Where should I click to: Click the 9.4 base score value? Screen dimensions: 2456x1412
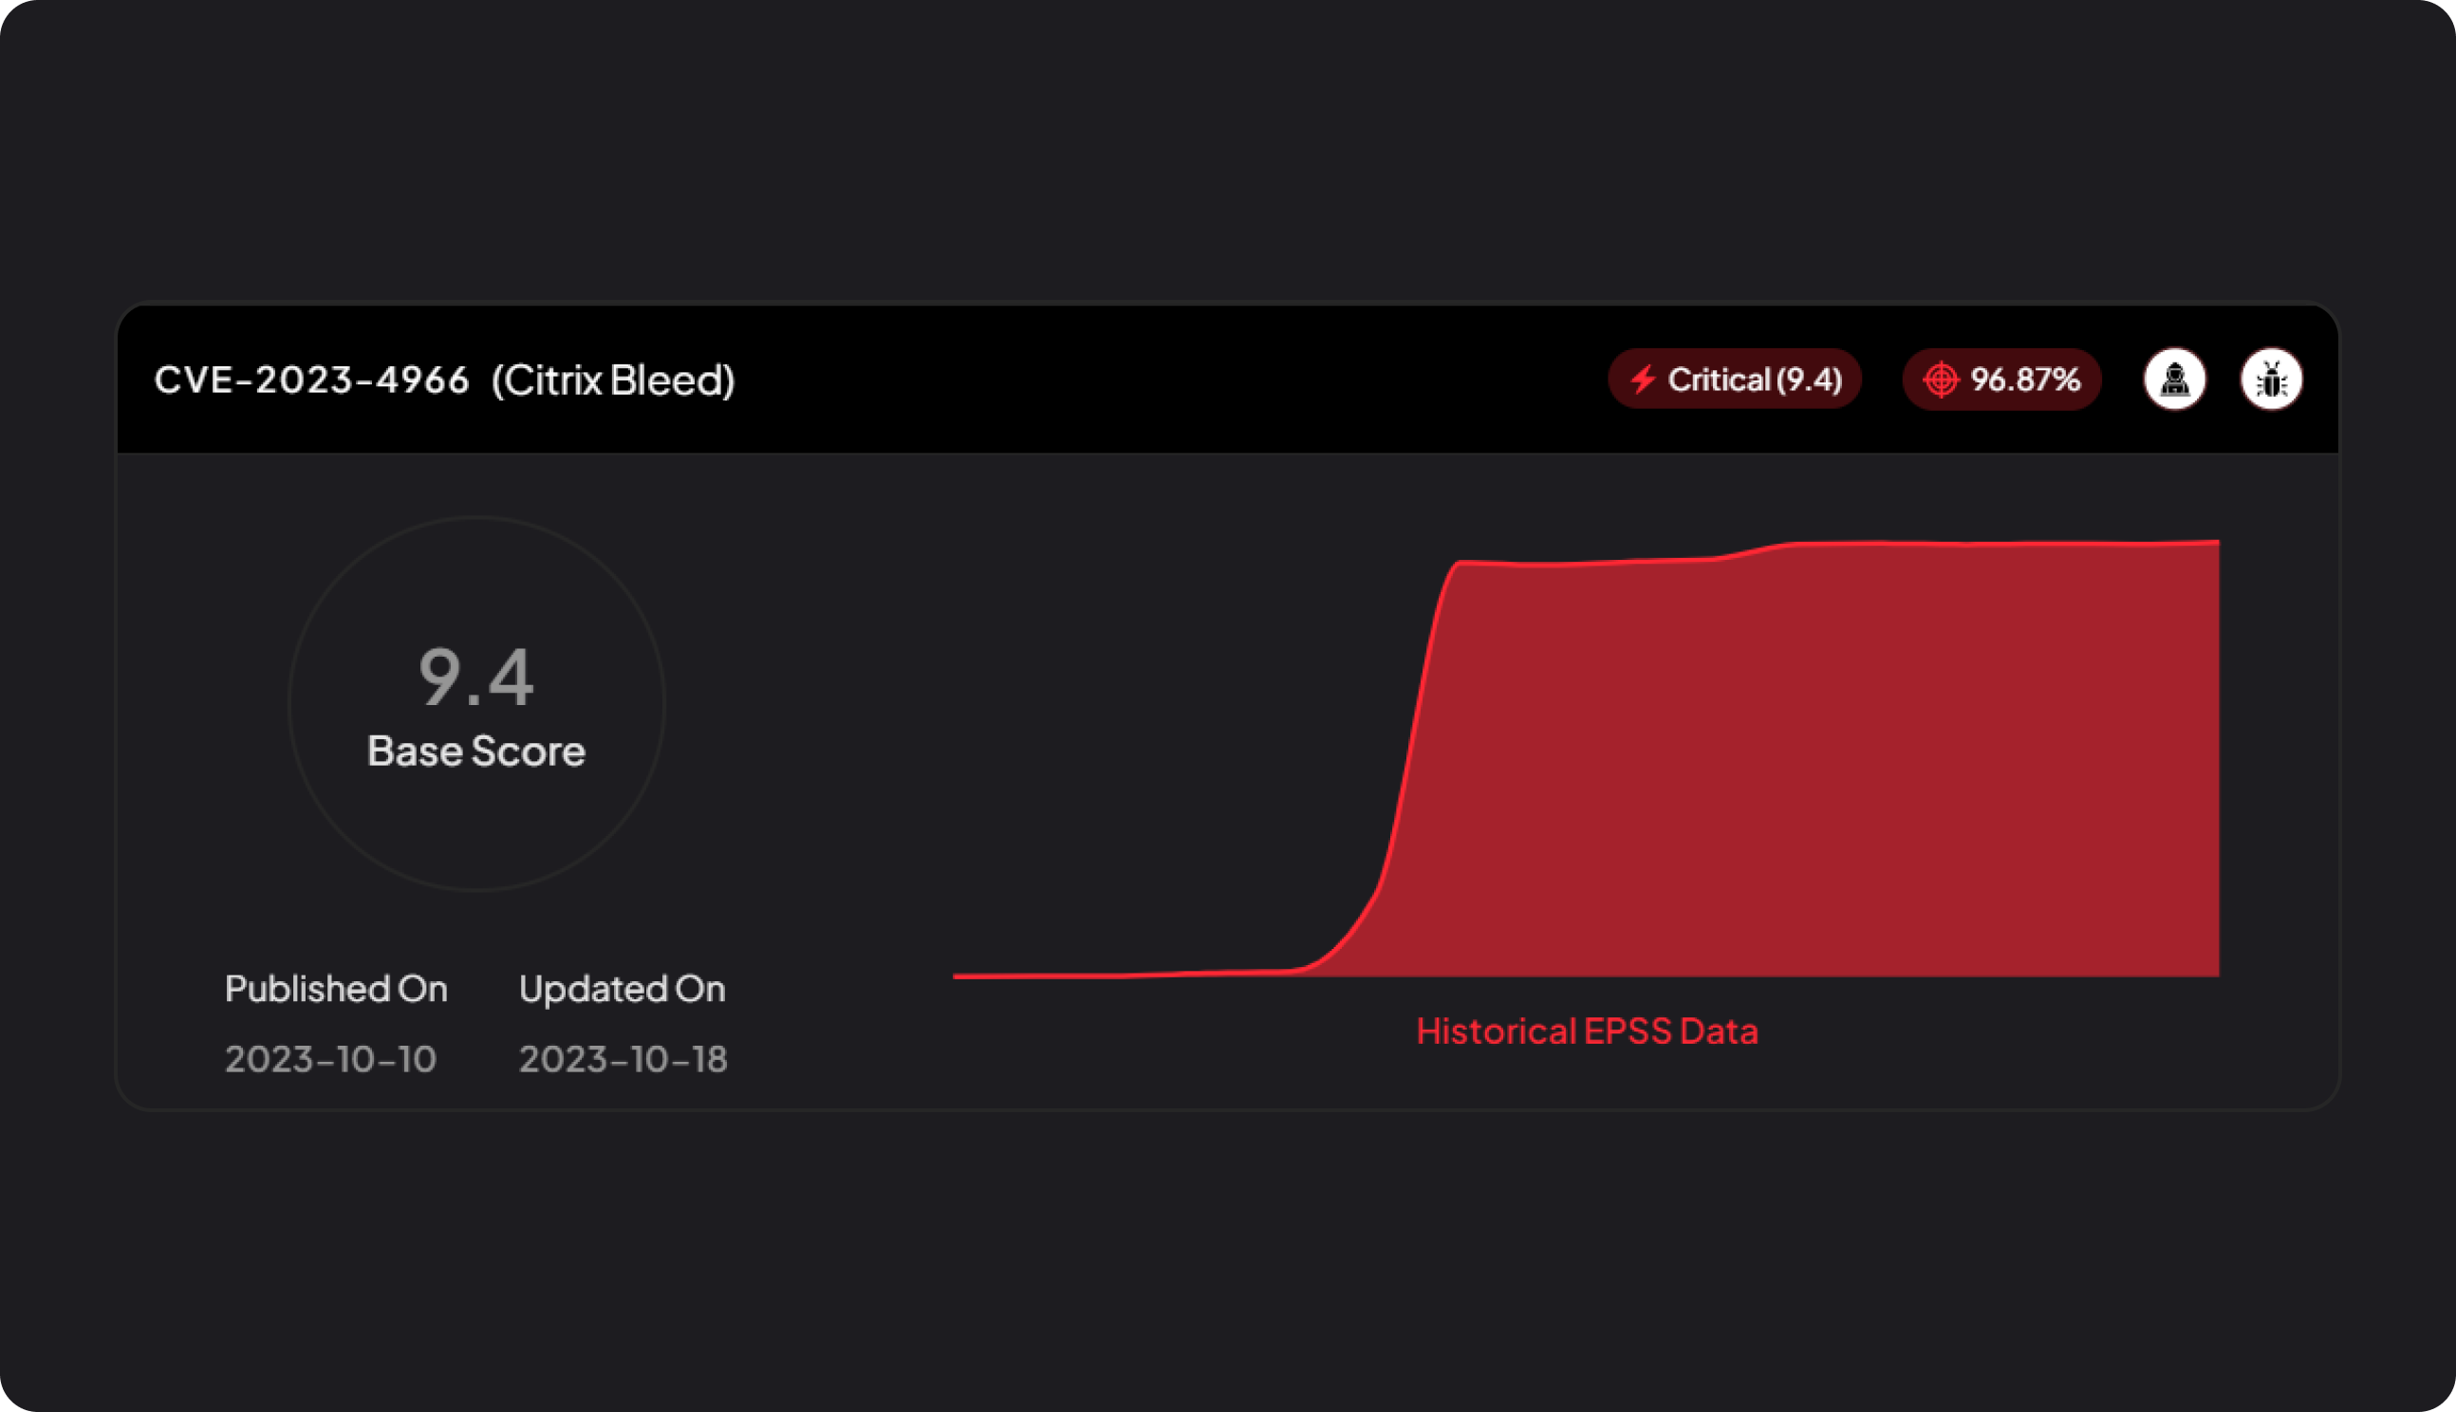click(476, 676)
